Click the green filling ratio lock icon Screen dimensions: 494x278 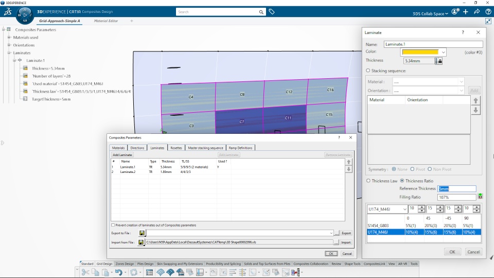pyautogui.click(x=480, y=196)
